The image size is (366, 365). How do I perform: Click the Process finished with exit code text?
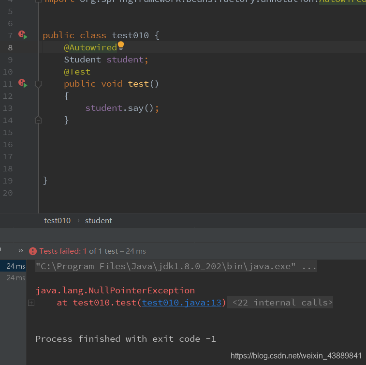click(x=126, y=339)
